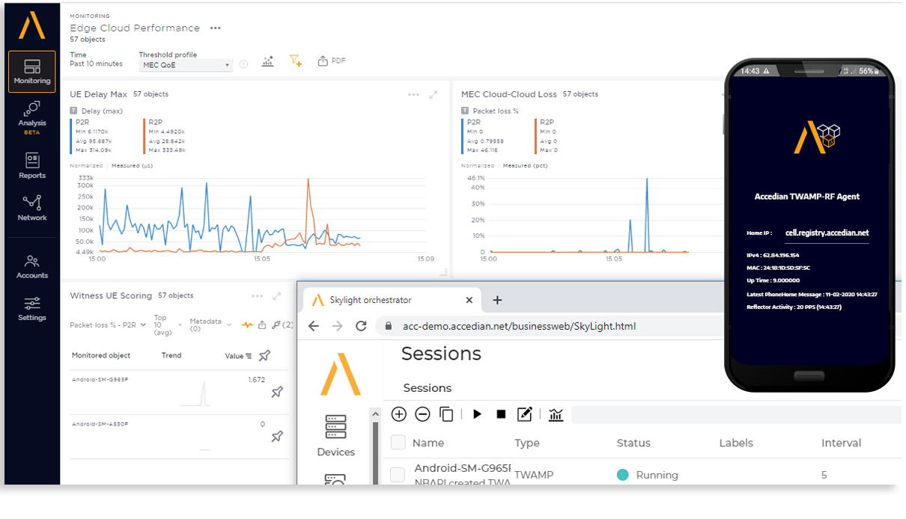Open the Network section
Image resolution: width=906 pixels, height=519 pixels.
point(32,208)
